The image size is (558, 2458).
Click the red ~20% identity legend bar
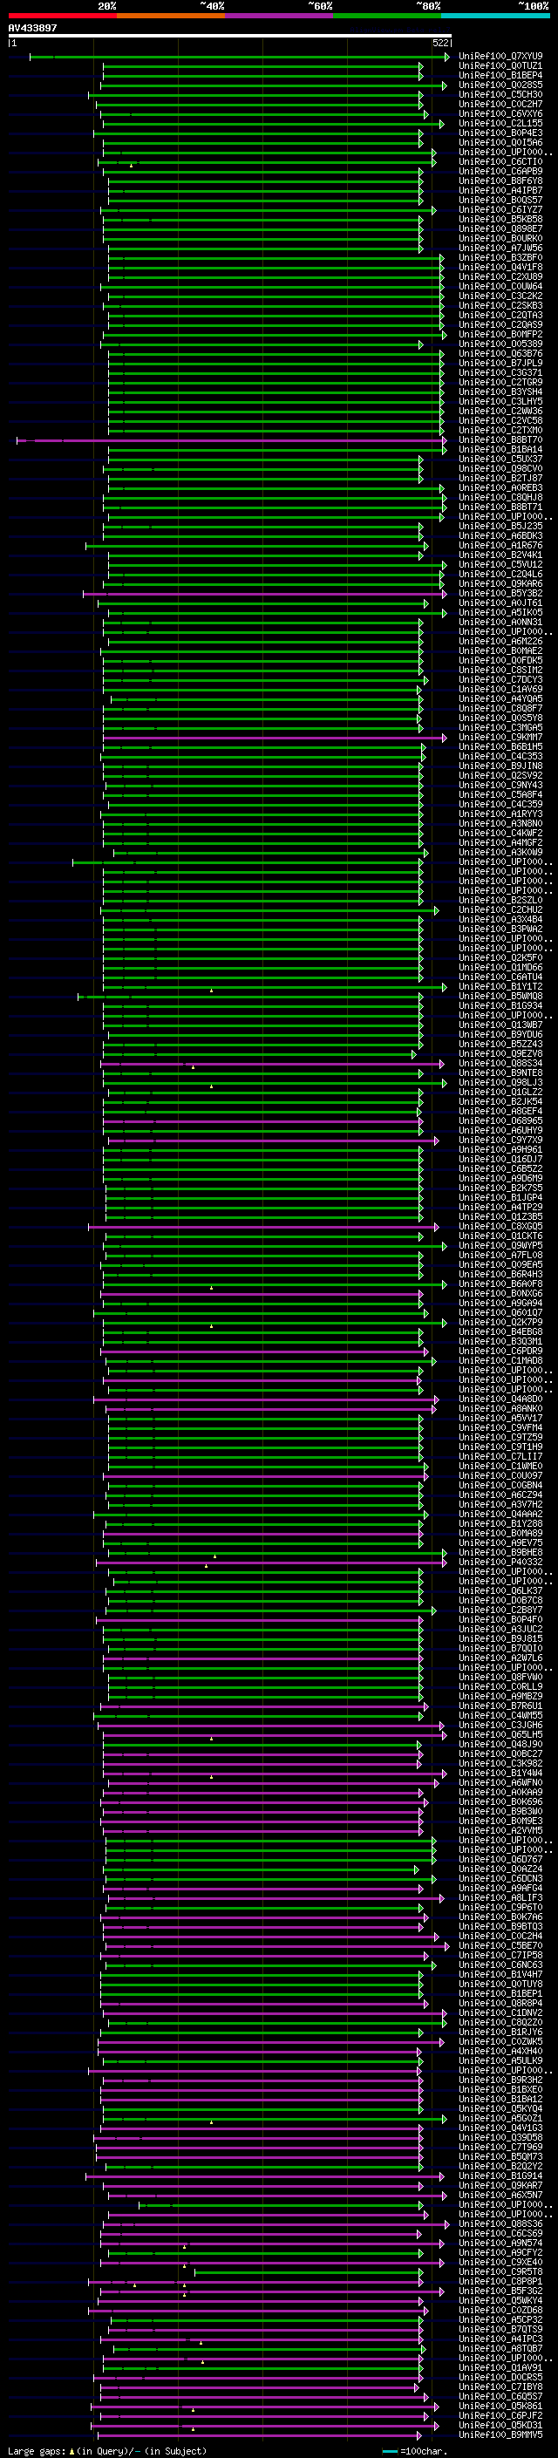coord(62,16)
